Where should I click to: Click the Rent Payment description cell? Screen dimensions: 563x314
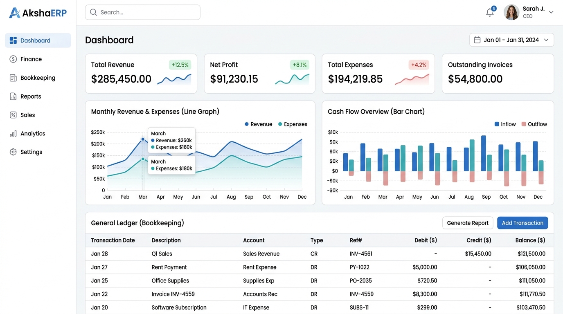click(x=169, y=267)
